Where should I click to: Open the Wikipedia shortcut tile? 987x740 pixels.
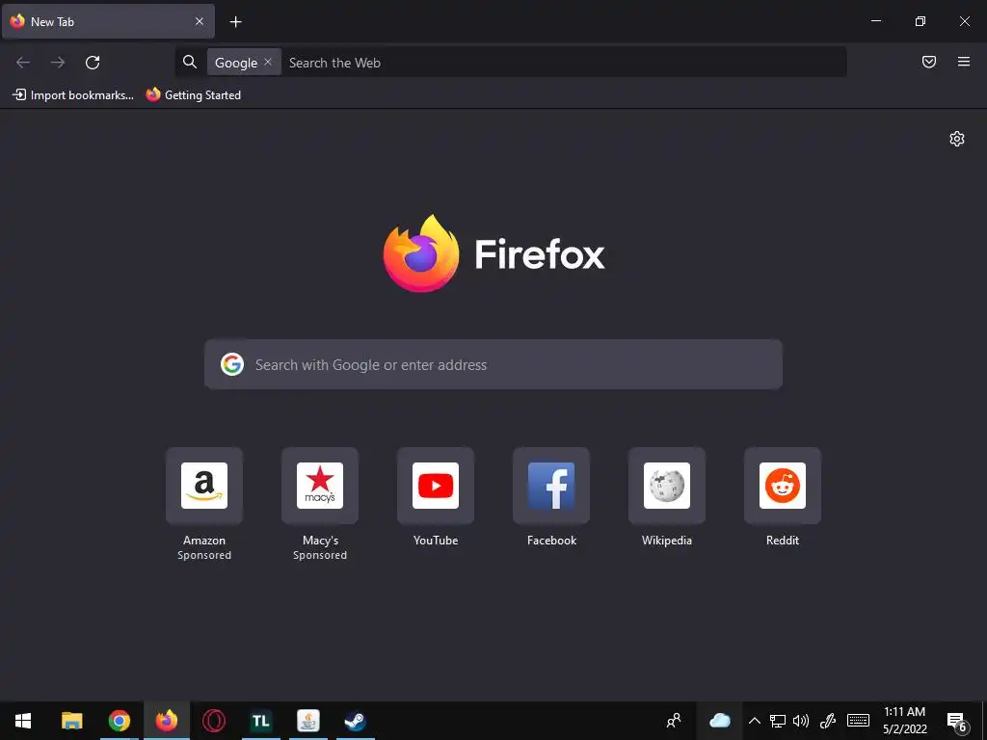click(x=667, y=486)
